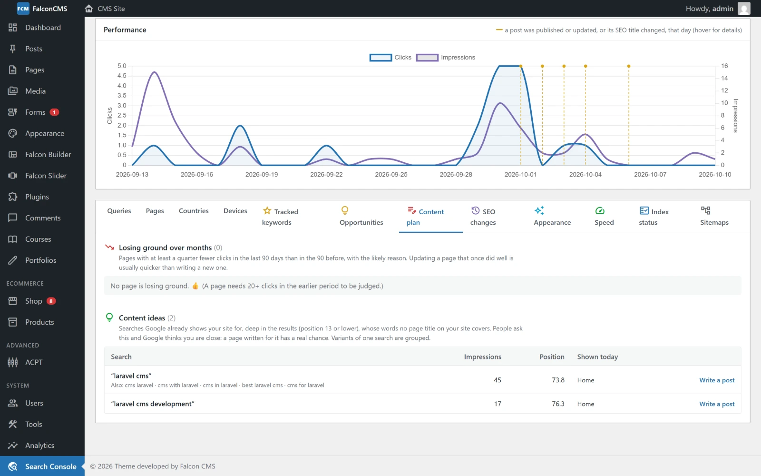Open the Sitemaps tab

(x=714, y=217)
